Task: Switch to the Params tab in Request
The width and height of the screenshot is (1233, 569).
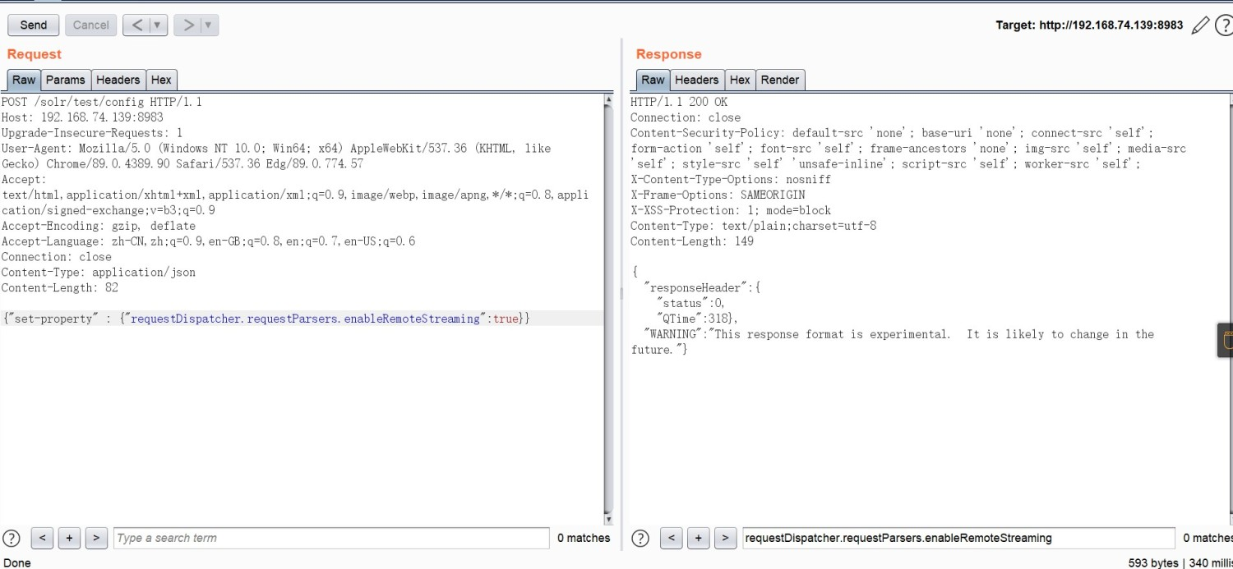Action: click(66, 80)
